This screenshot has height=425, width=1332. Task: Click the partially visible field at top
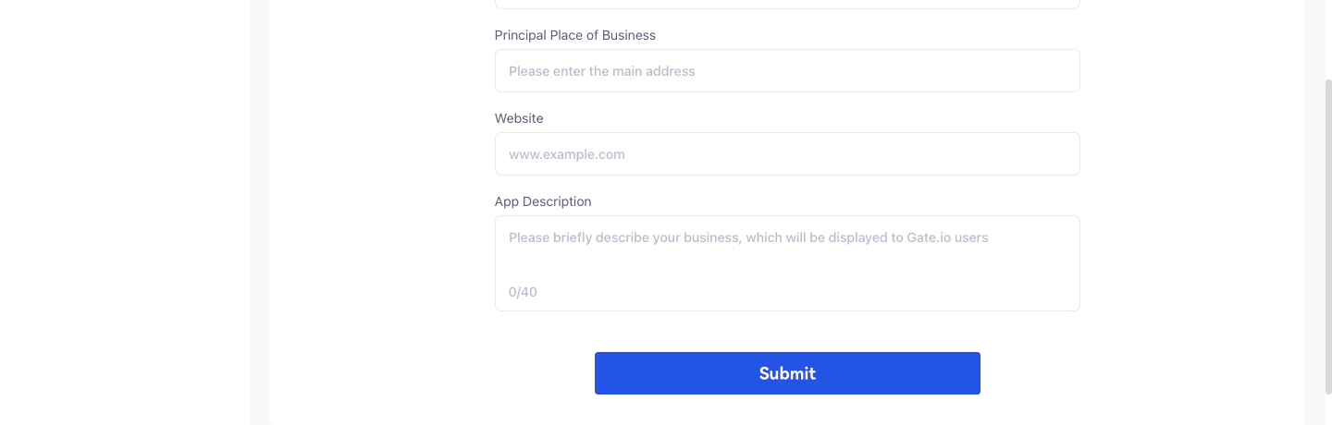click(786, 4)
